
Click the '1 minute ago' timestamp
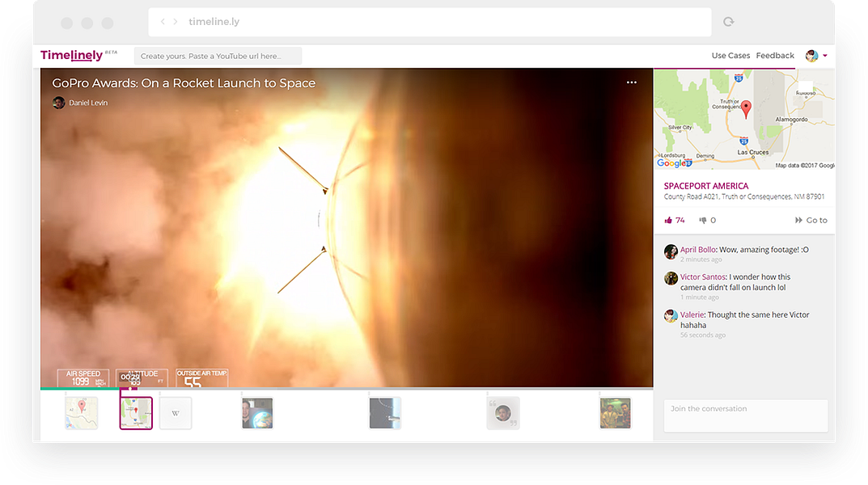tap(700, 297)
